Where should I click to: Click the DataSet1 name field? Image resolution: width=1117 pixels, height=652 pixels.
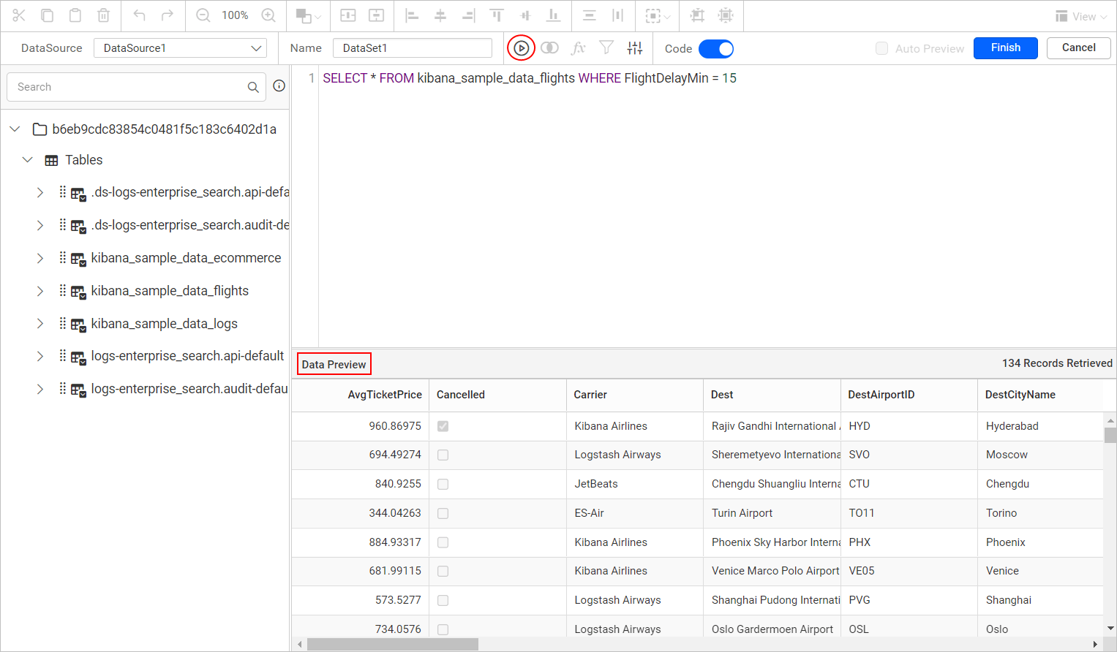click(413, 48)
